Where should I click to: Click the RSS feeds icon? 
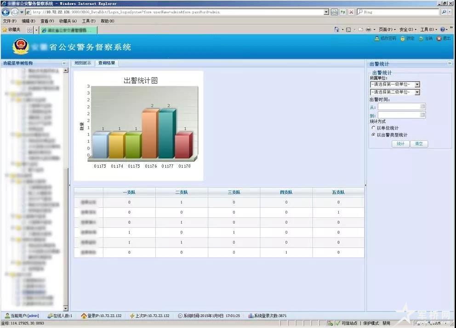pos(348,29)
